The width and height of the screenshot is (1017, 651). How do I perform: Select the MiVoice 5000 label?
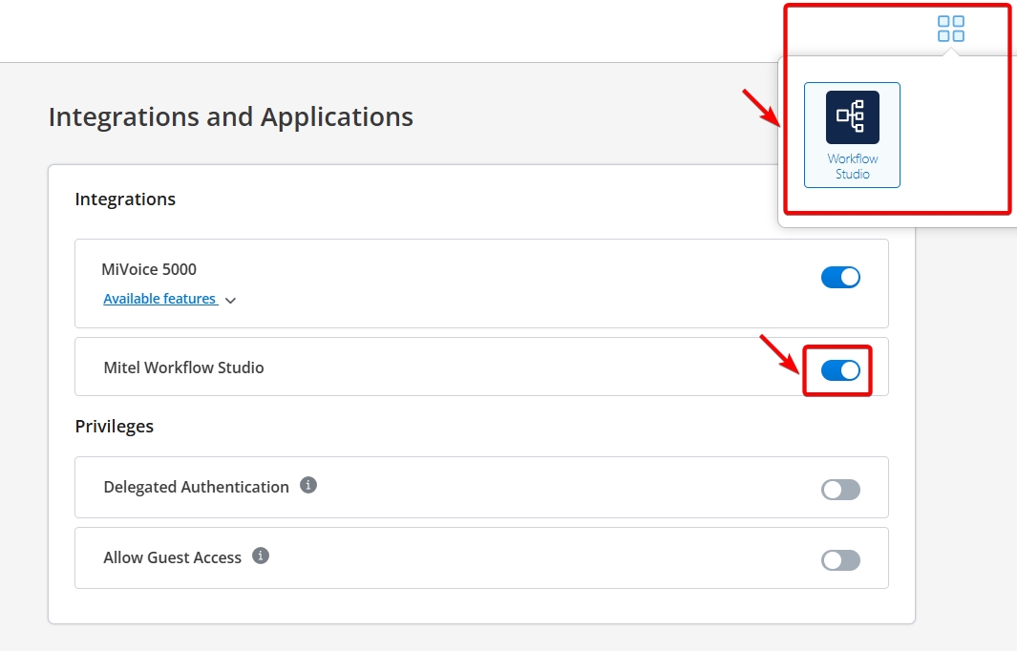(149, 269)
